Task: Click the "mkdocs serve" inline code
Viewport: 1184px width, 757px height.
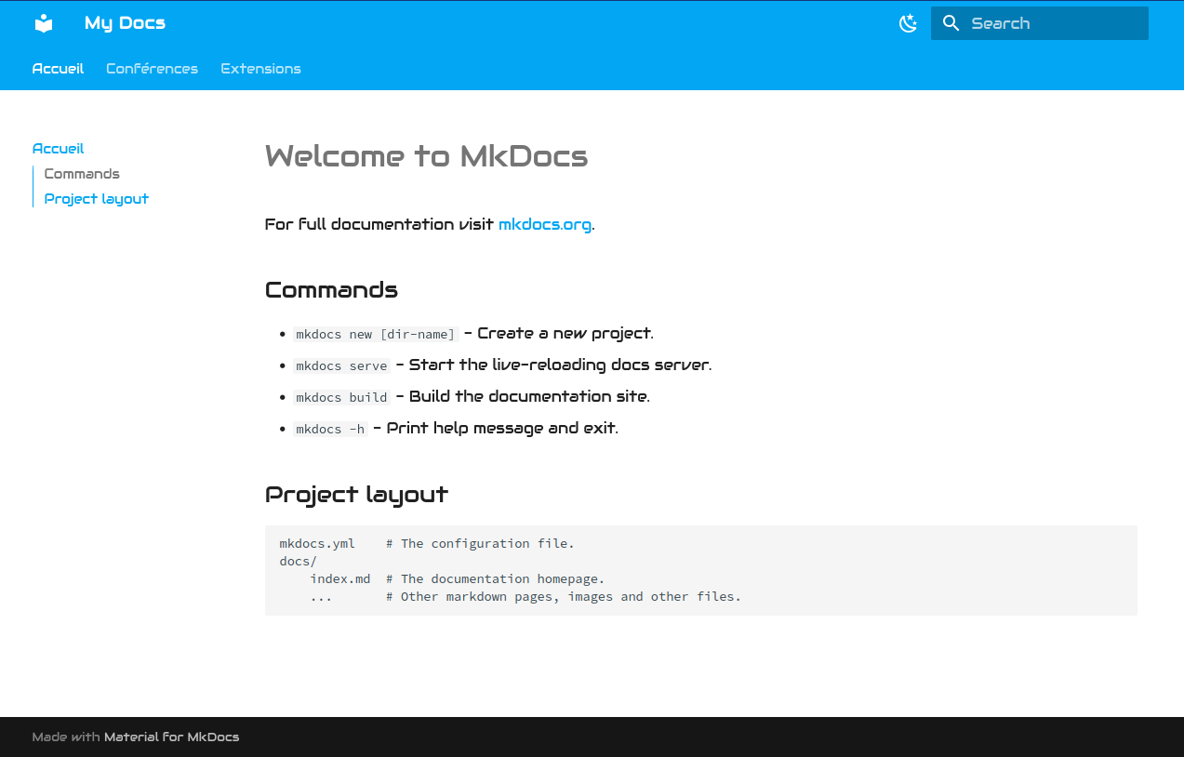Action: (341, 366)
